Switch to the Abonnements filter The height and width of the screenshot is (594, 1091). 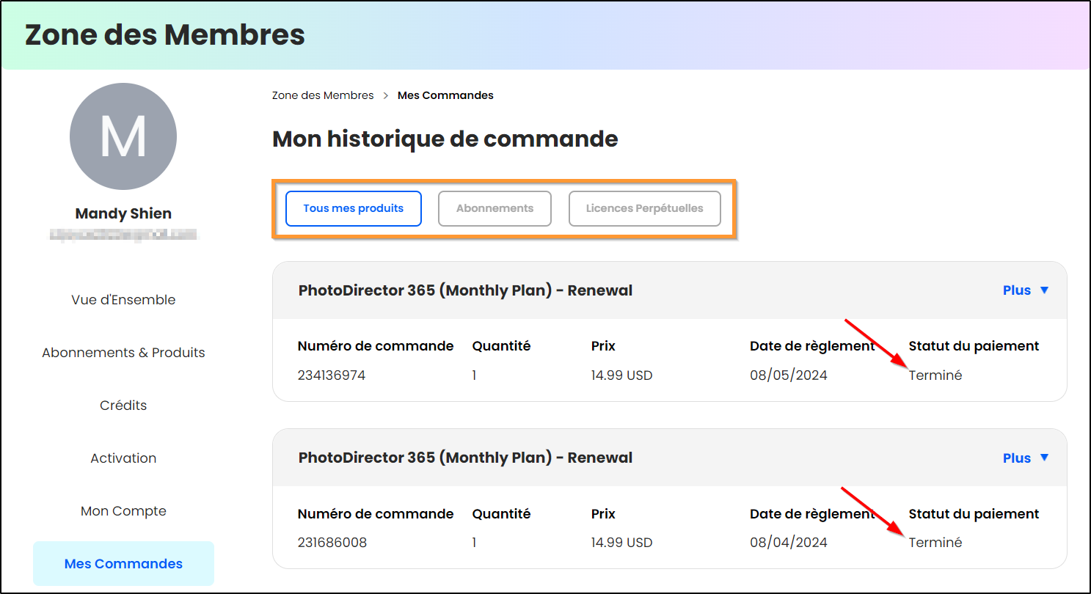495,208
